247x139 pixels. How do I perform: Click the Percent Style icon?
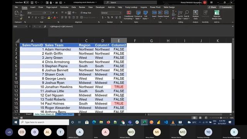[x=108, y=17]
